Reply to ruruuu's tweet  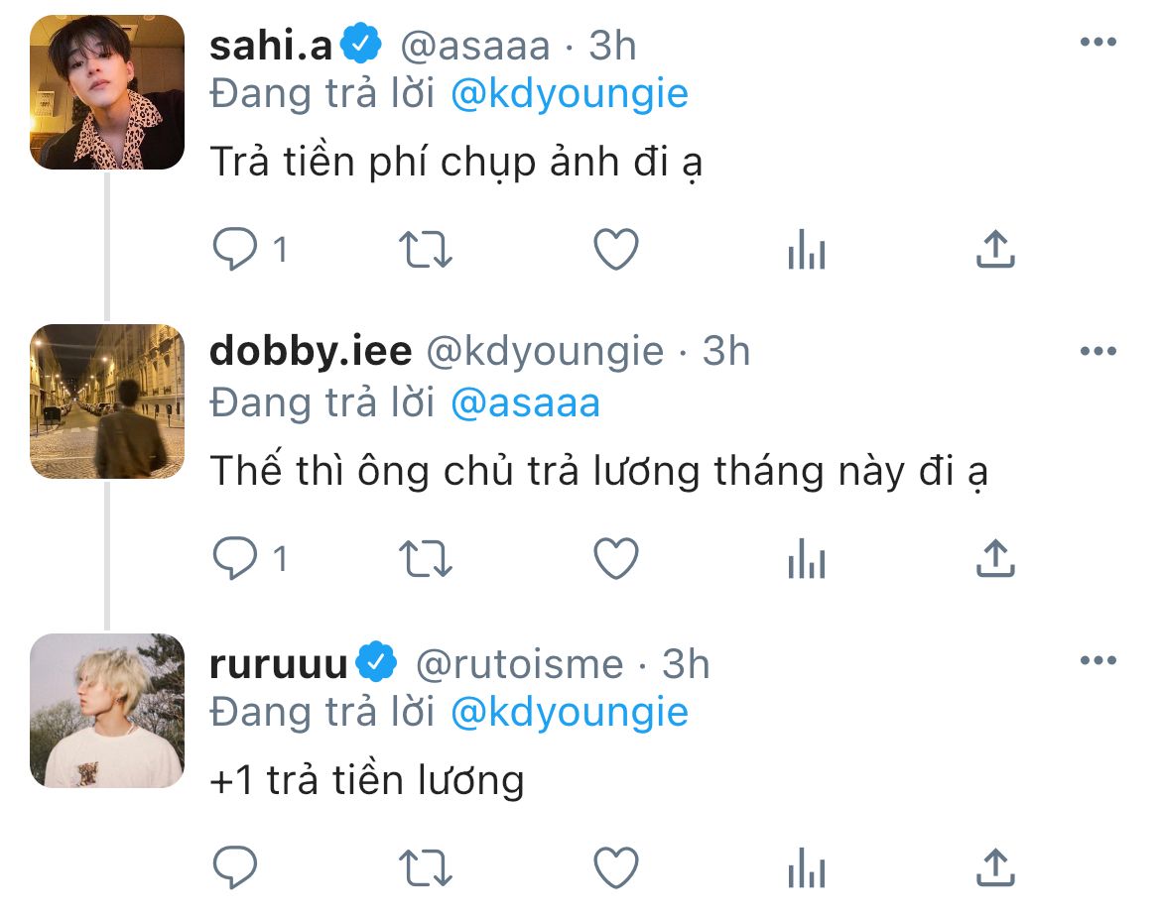tap(235, 866)
